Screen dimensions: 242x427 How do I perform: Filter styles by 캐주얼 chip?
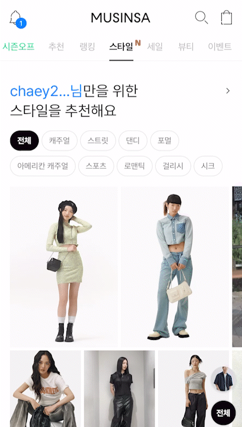60,141
